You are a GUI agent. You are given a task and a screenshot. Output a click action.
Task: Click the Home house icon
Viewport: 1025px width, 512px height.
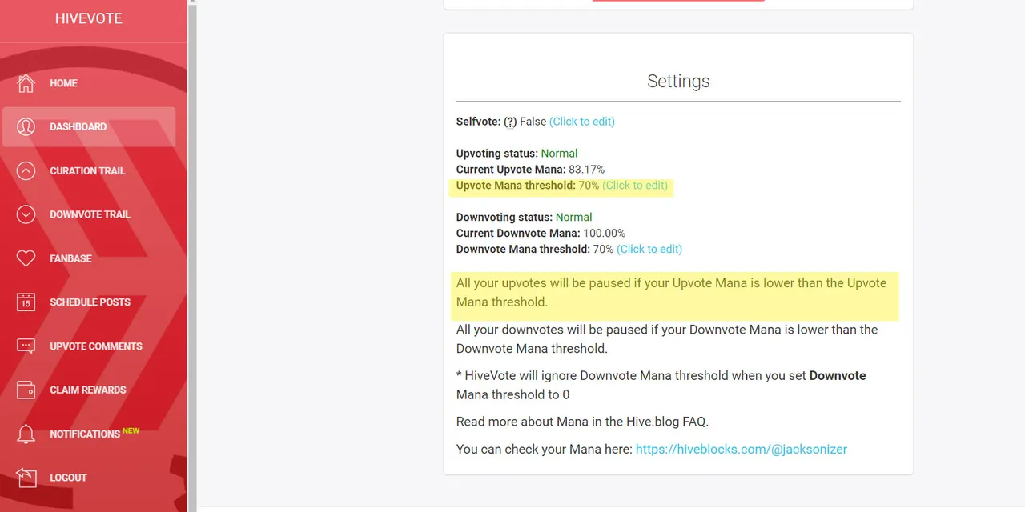point(26,83)
